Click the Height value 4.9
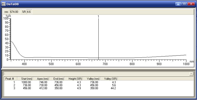This screenshot has height=100, width=197. tap(79, 88)
